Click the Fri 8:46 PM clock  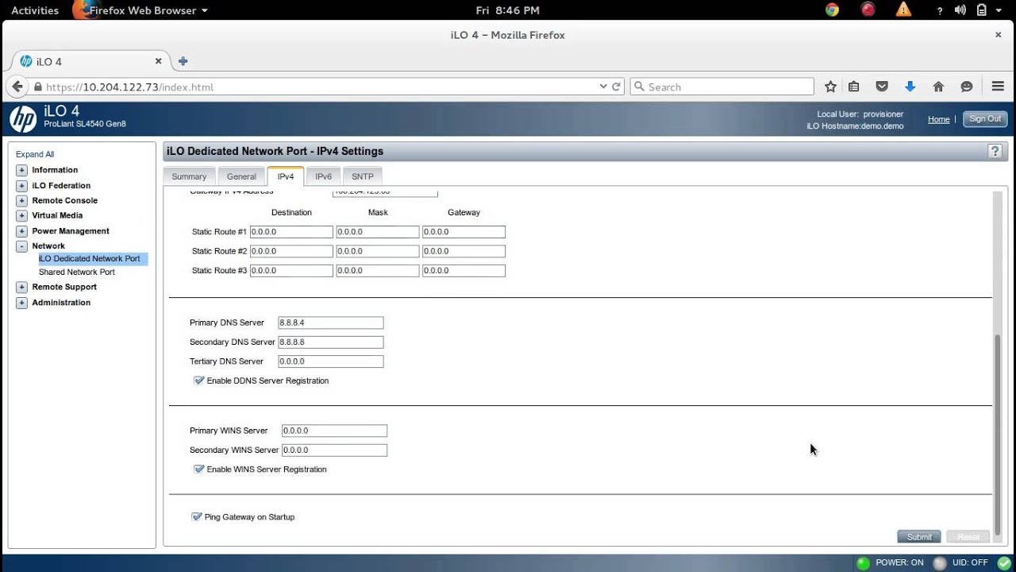click(x=508, y=10)
